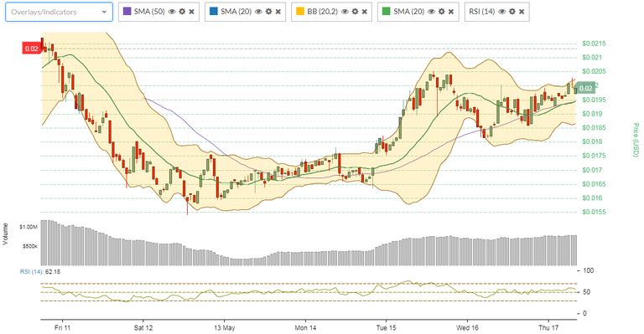The width and height of the screenshot is (644, 334).
Task: Click the Sat 12 date label
Action: tap(143, 328)
